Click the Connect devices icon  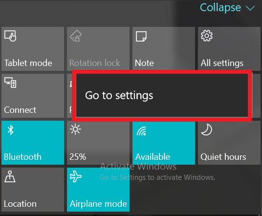pyautogui.click(x=10, y=83)
